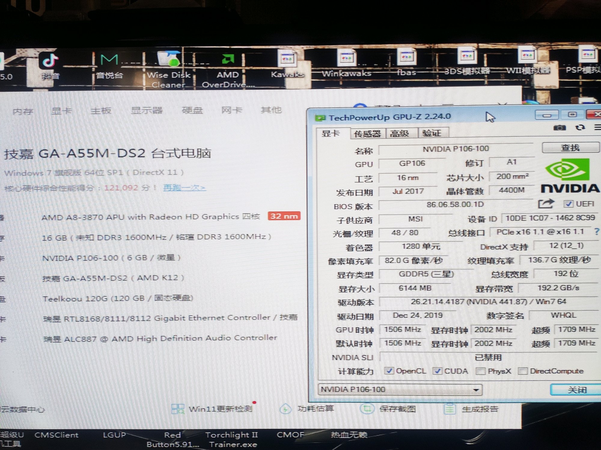
Task: Click the BIOS version field 86.06.58.00.1D
Action: point(455,205)
